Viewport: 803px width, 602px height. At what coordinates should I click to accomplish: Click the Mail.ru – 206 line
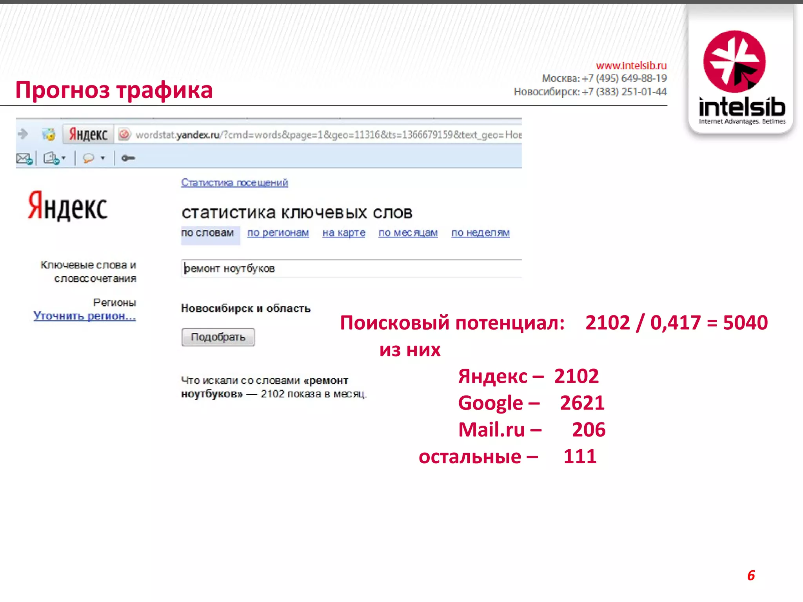coord(532,430)
